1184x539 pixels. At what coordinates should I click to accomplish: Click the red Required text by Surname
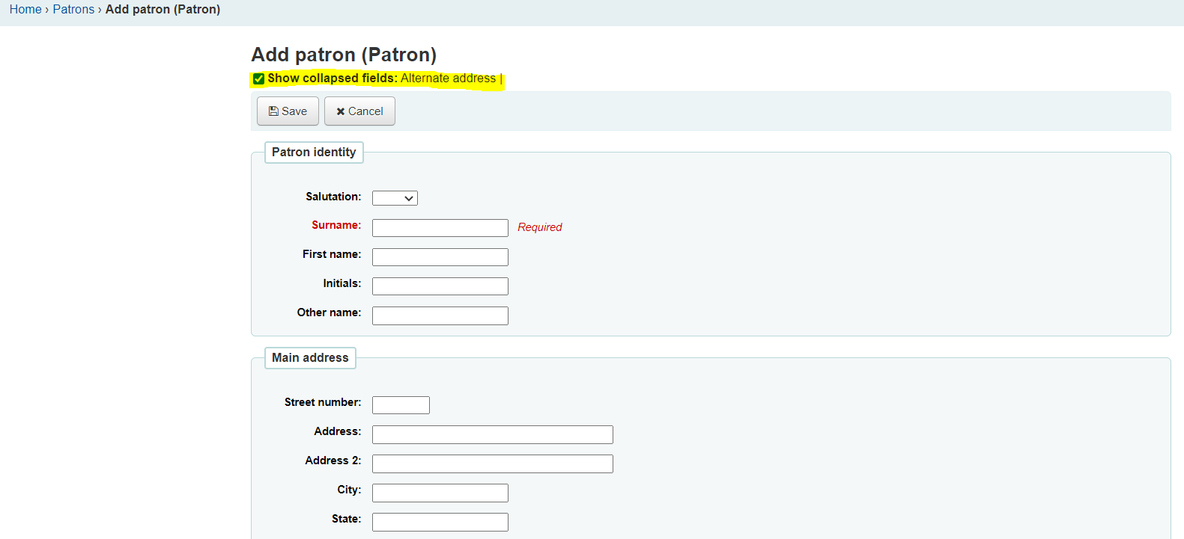pyautogui.click(x=540, y=227)
